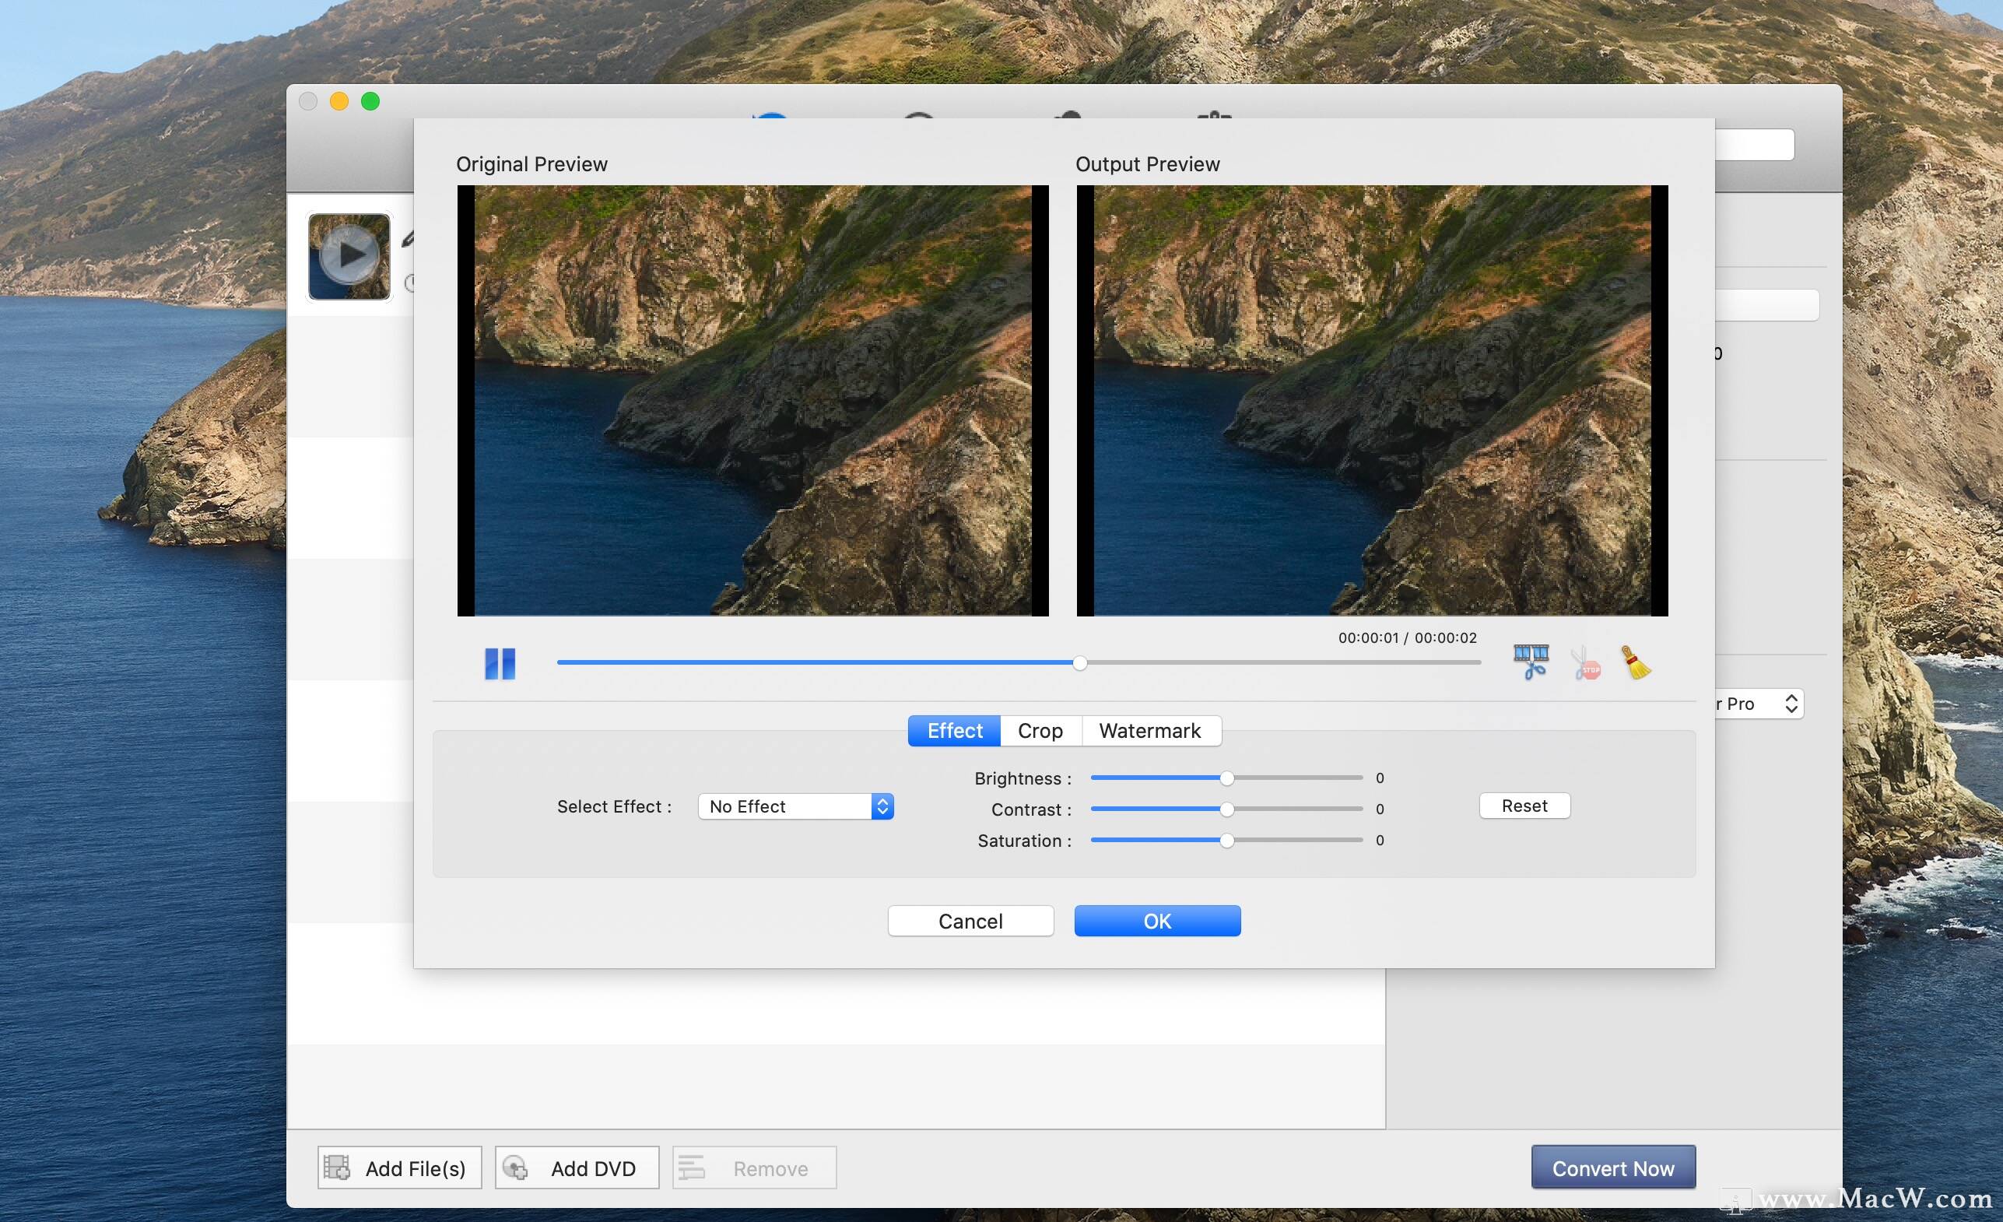Click the green zoom window button

(370, 101)
